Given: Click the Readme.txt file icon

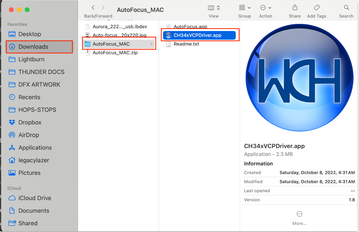Looking at the screenshot, I should coord(168,44).
